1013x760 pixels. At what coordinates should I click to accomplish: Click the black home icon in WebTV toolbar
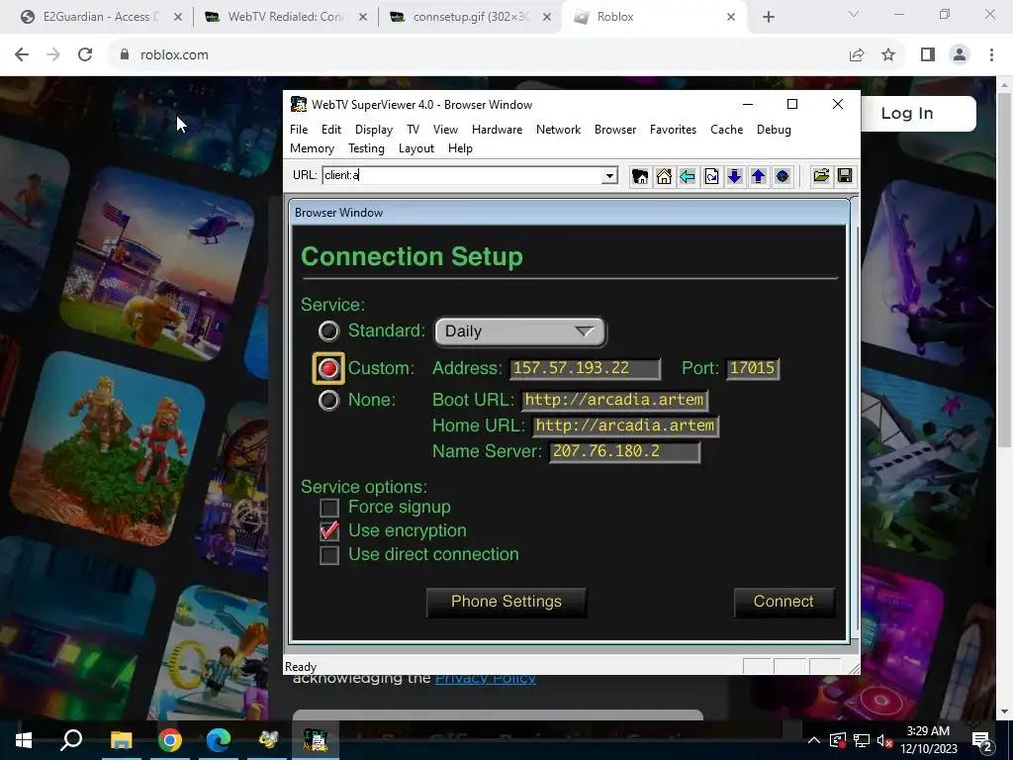coord(640,176)
